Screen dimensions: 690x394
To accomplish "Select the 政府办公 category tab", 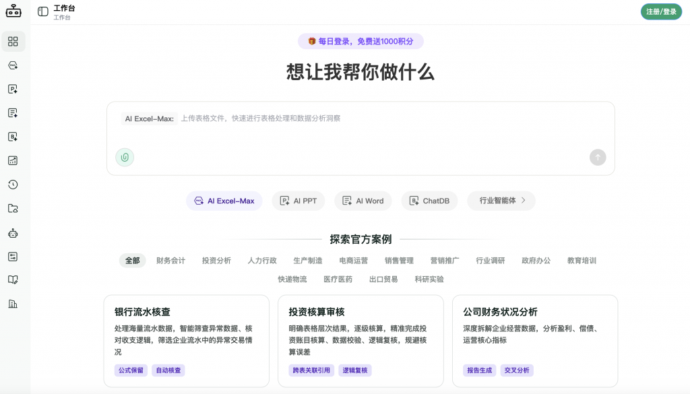I will tap(536, 261).
